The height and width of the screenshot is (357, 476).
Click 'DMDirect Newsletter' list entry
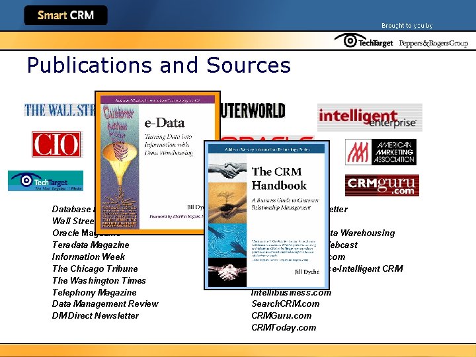[x=95, y=316]
